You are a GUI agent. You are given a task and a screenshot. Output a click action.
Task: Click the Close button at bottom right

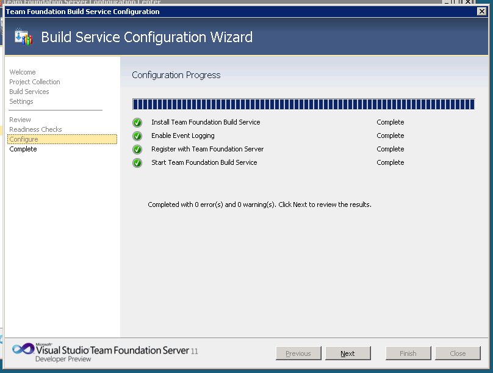pyautogui.click(x=458, y=353)
